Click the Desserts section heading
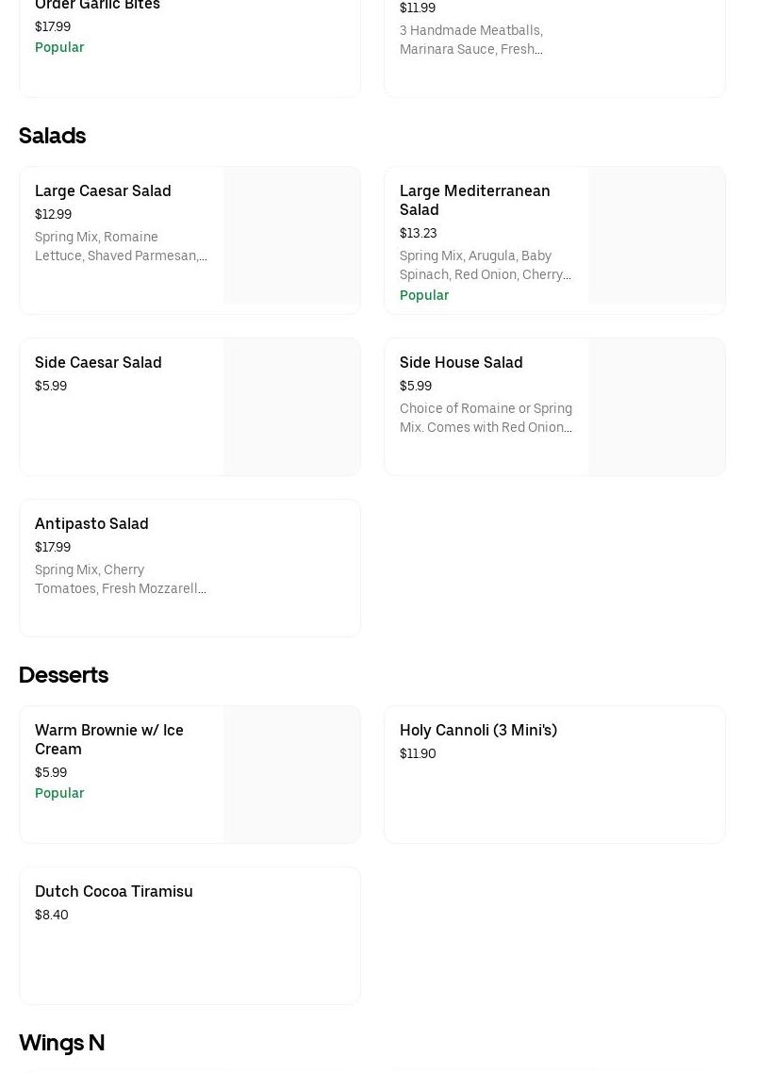This screenshot has height=1073, width=758. click(x=63, y=675)
